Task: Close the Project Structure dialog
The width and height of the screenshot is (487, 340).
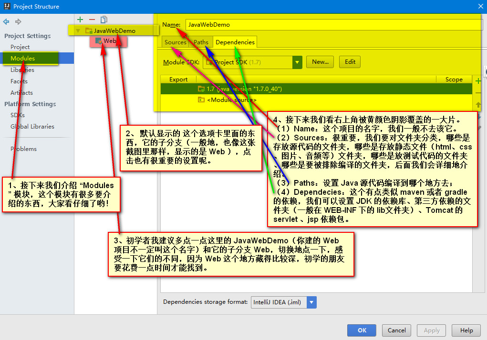Action: tap(480, 6)
